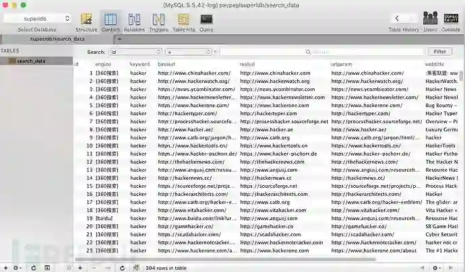
Task: Click the '394 rows in table' status text
Action: point(166,268)
